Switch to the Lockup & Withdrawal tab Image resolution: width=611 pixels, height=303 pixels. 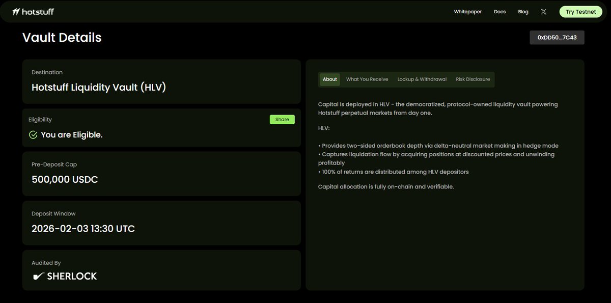422,79
